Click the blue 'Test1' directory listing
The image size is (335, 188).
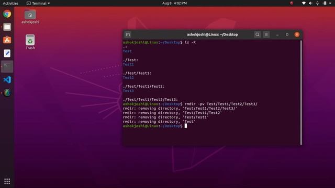(x=128, y=64)
